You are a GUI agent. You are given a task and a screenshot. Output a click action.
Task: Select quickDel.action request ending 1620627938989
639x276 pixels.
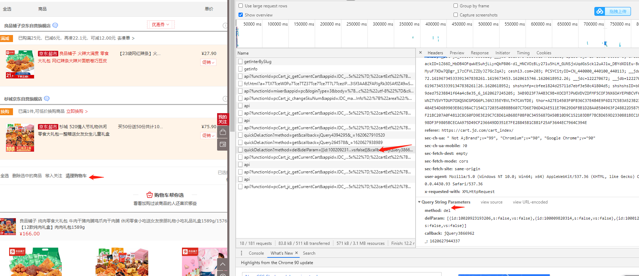point(326,143)
